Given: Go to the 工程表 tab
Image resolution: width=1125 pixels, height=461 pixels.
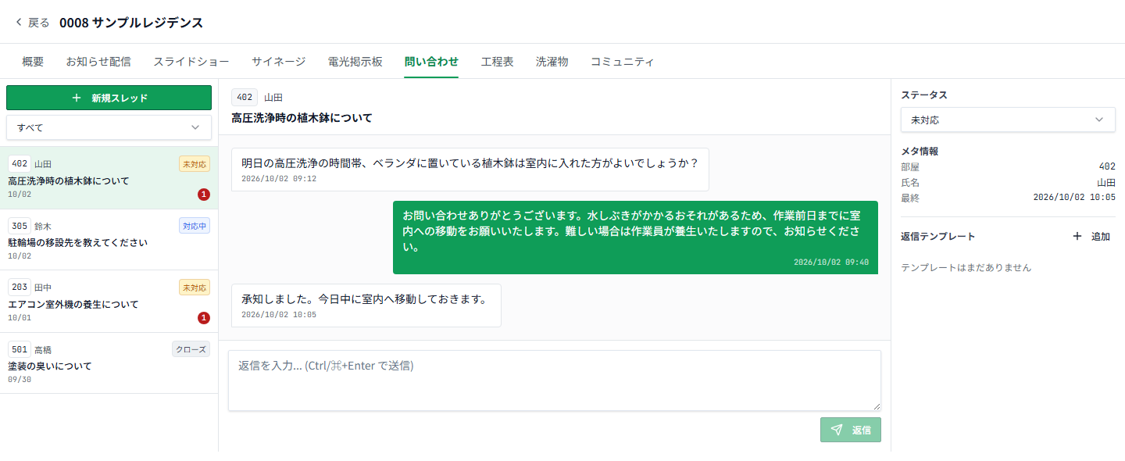Looking at the screenshot, I should click(x=498, y=62).
